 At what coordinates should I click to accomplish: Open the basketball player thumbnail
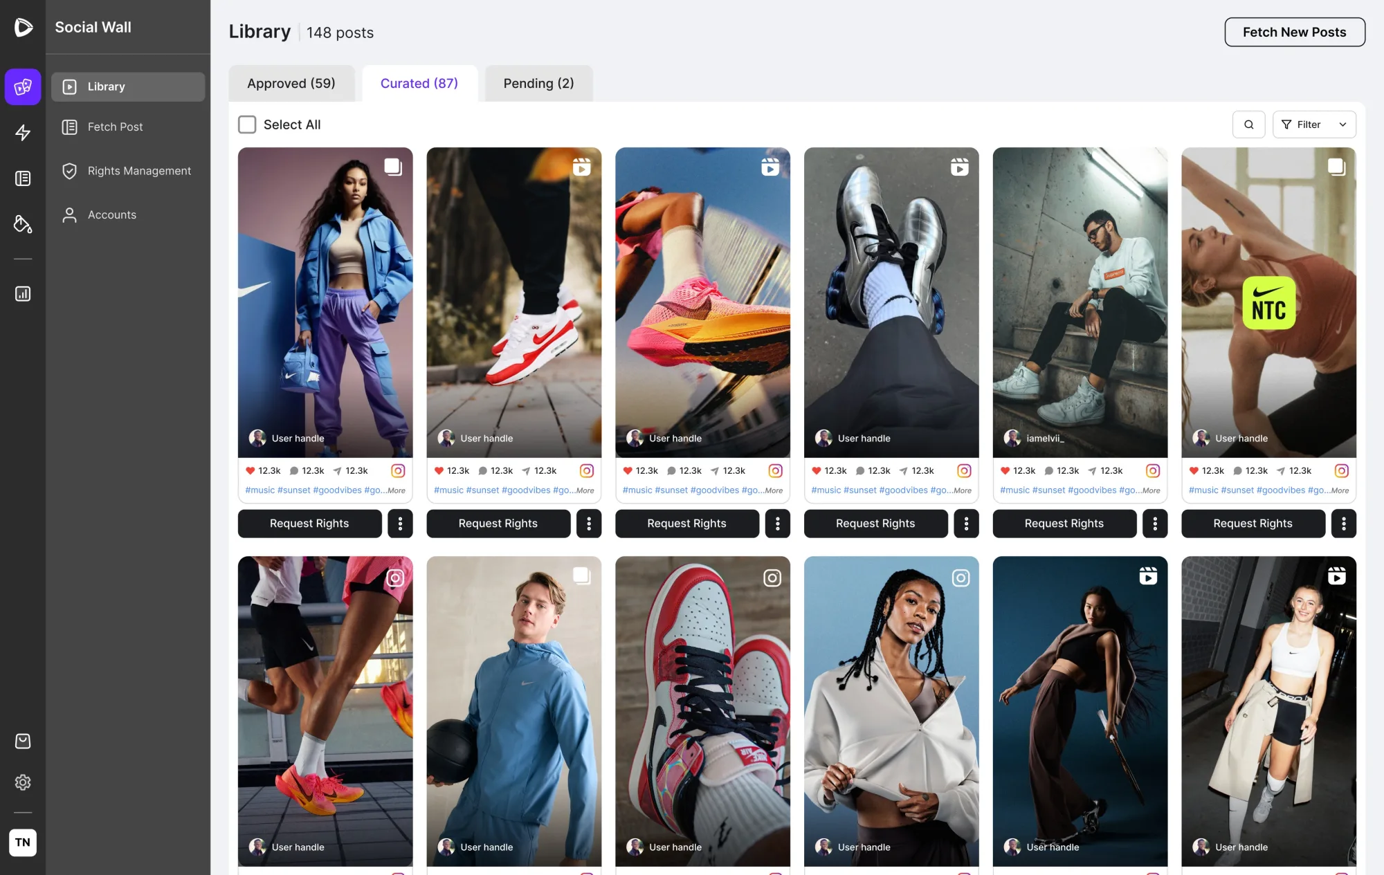click(x=514, y=711)
